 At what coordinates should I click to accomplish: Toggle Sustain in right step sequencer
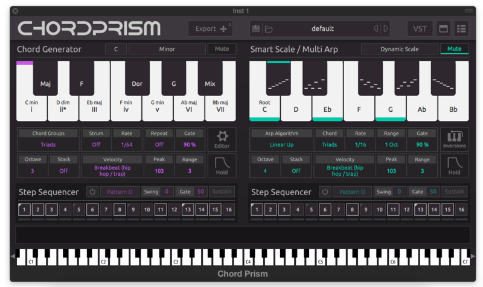[x=455, y=192]
